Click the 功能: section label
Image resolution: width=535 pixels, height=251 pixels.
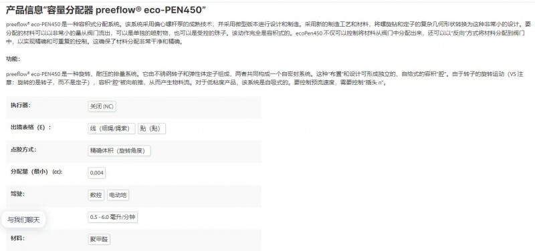[13, 59]
